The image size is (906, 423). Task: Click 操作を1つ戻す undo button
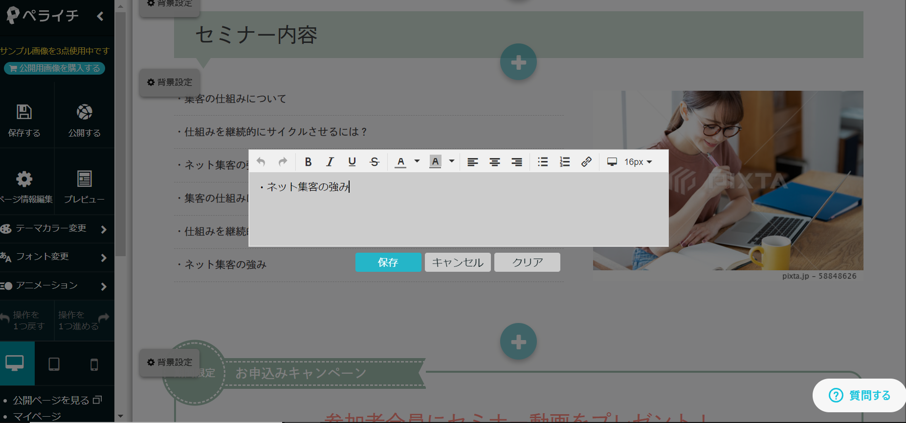27,321
